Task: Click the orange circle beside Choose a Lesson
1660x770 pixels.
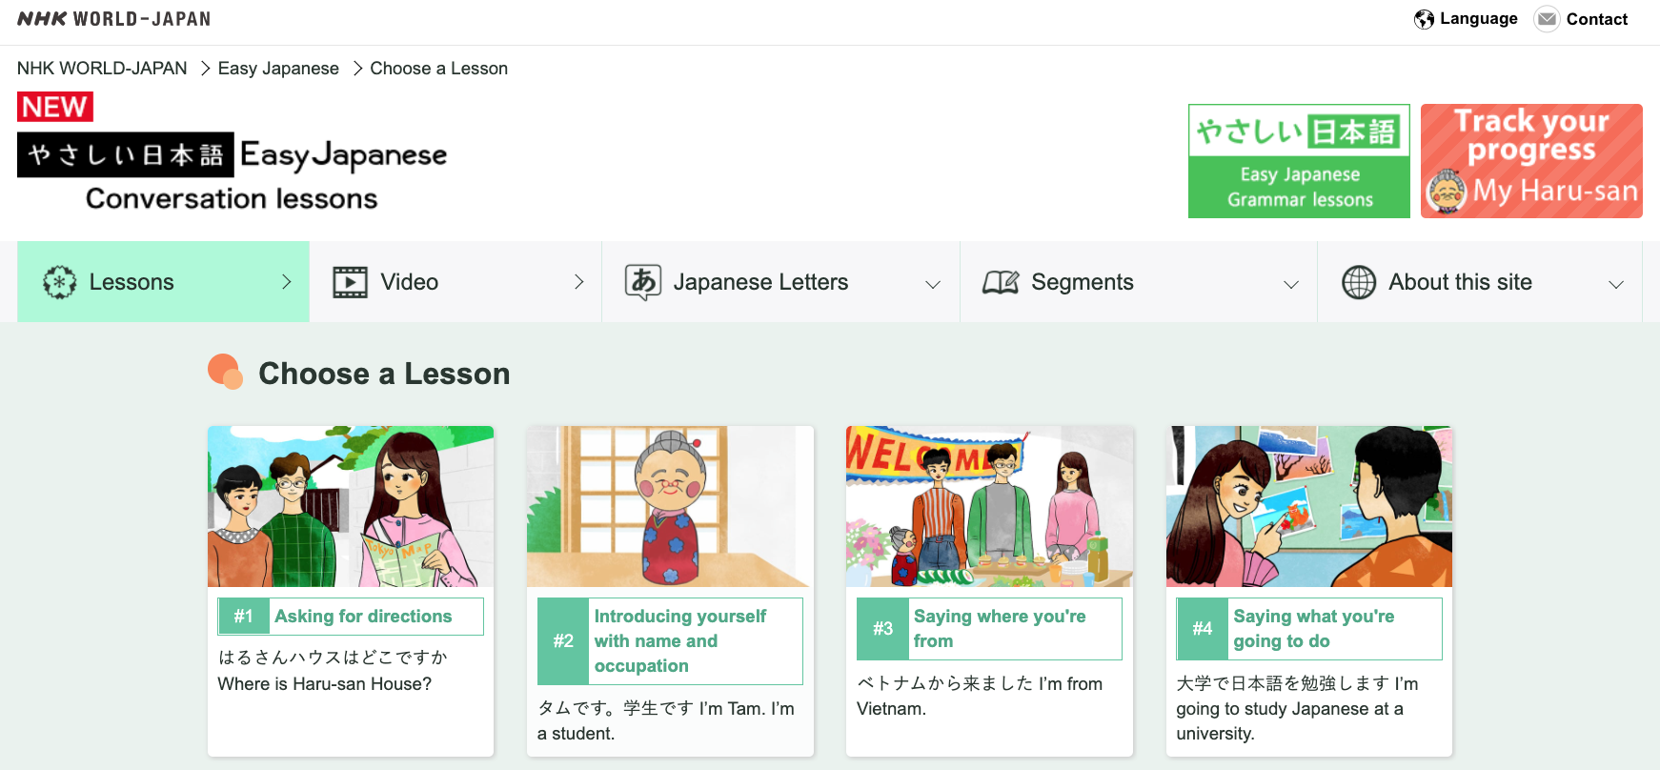Action: tap(226, 372)
